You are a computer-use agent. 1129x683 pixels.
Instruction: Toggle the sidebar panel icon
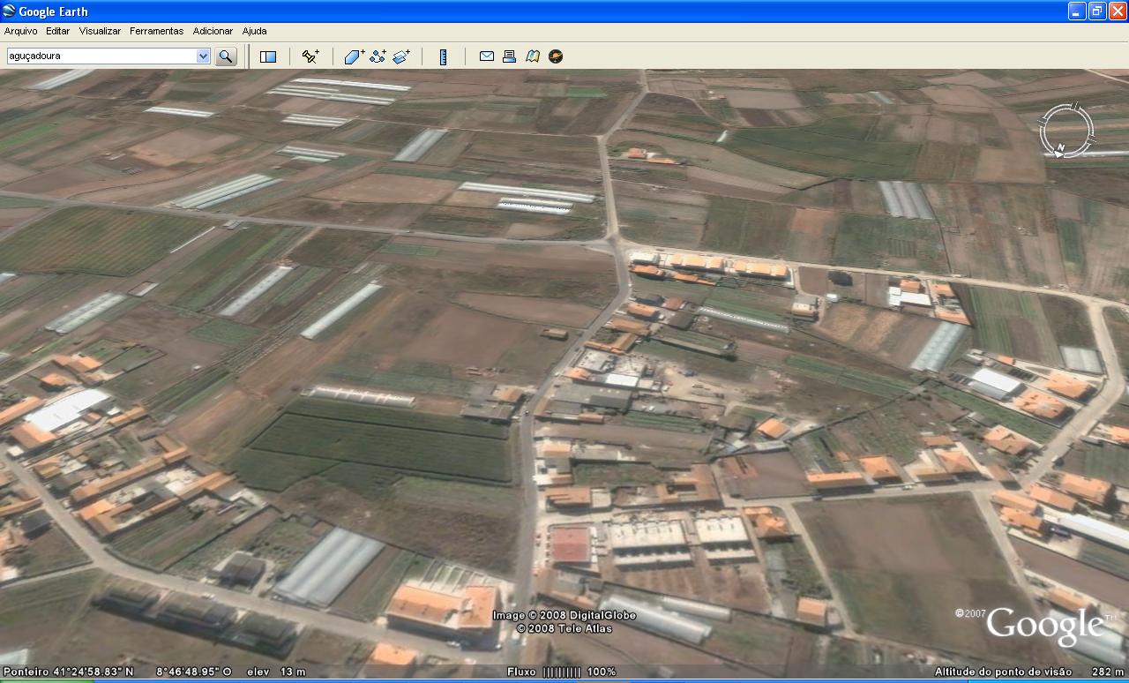(268, 56)
